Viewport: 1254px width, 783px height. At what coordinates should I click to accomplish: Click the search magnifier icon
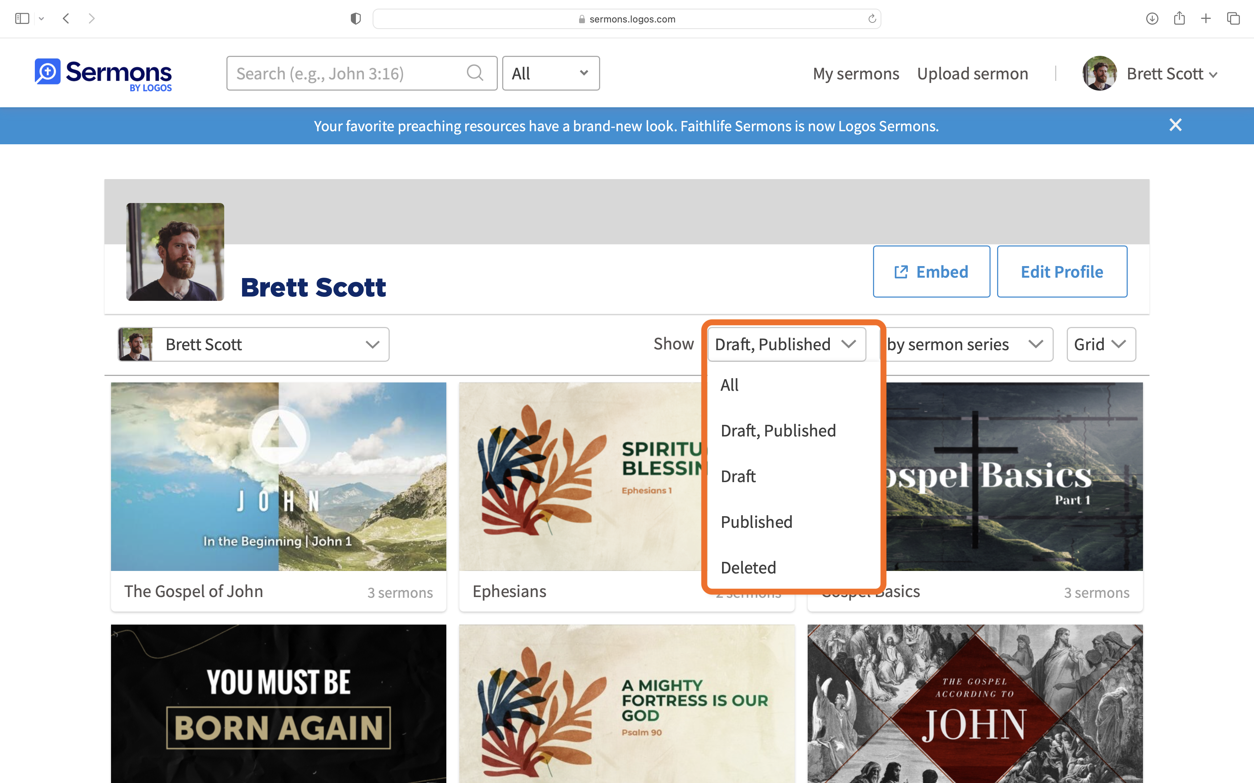475,73
